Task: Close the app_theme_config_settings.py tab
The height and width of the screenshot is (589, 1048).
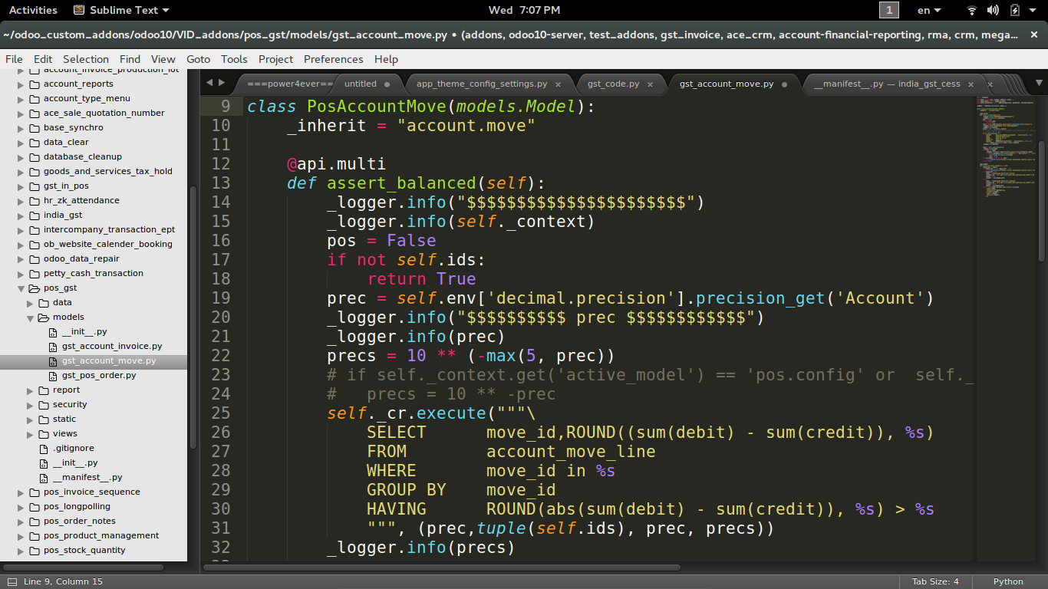Action: (x=558, y=84)
